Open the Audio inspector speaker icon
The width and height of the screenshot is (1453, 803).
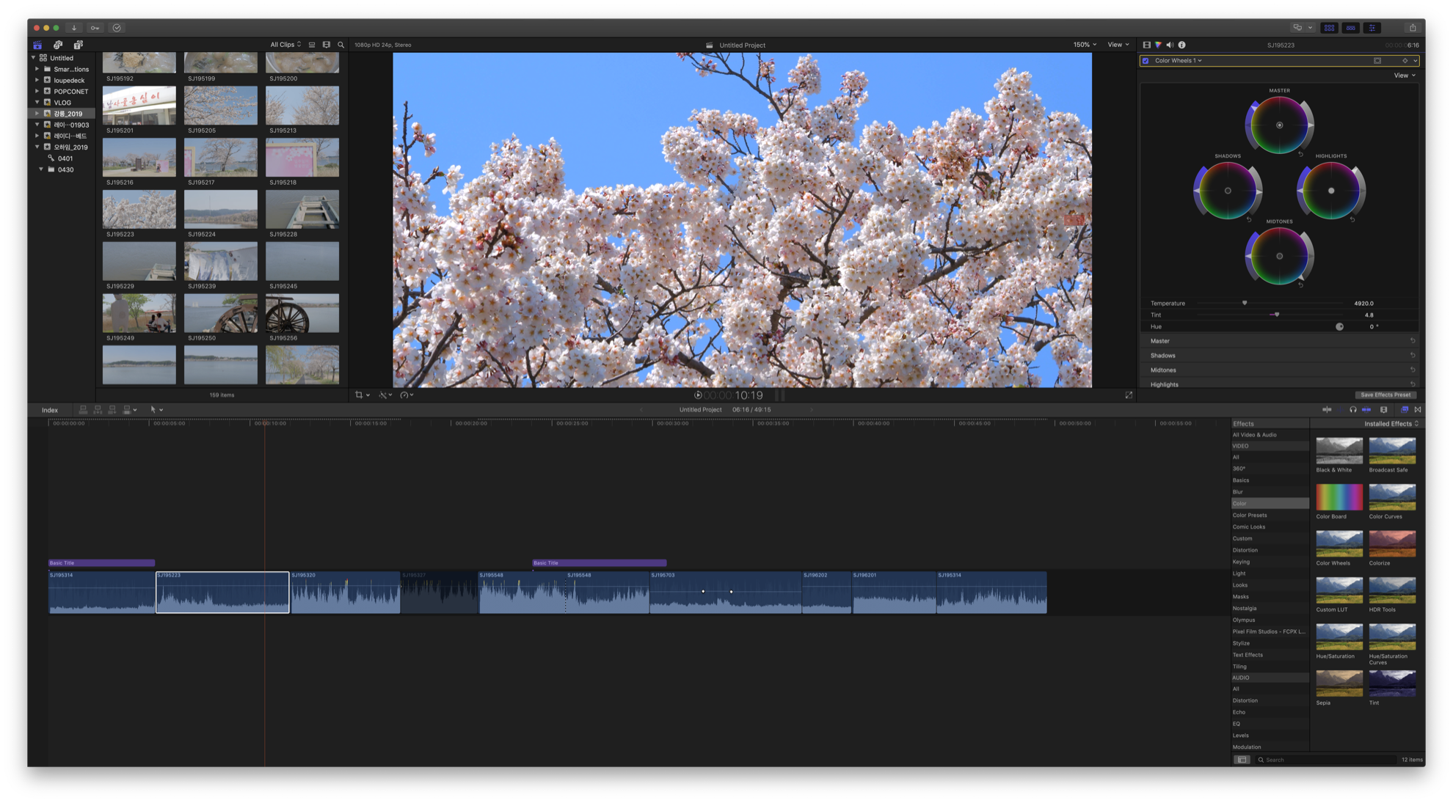1170,45
